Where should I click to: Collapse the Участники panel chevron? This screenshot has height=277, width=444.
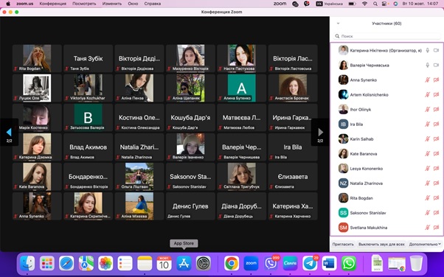click(338, 24)
